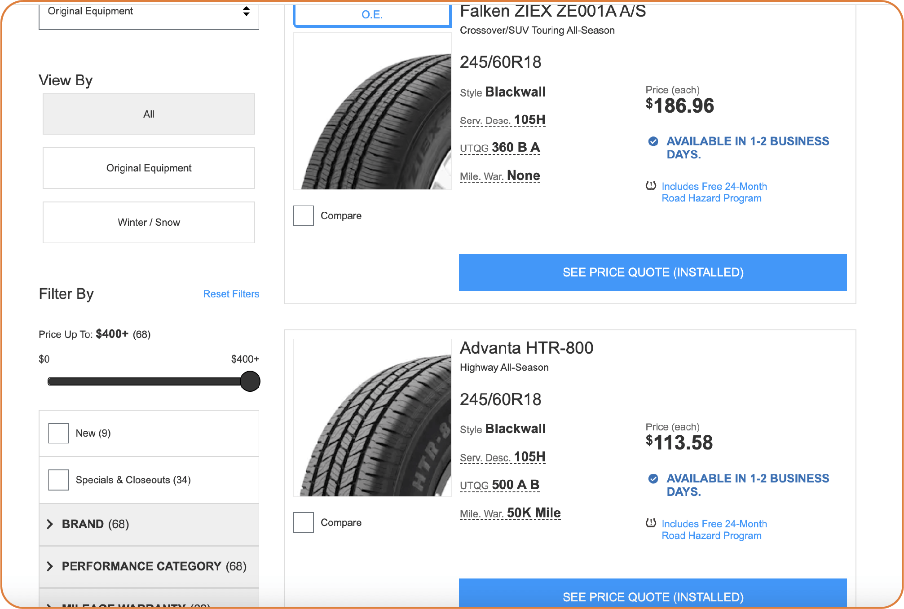Expand the BRAND (68) filter section
The height and width of the screenshot is (609, 904).
click(x=149, y=524)
